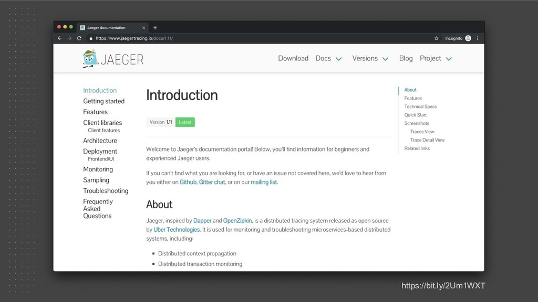This screenshot has height=302, width=538.
Task: Jump to Trace Detail View in contents
Action: (x=427, y=140)
